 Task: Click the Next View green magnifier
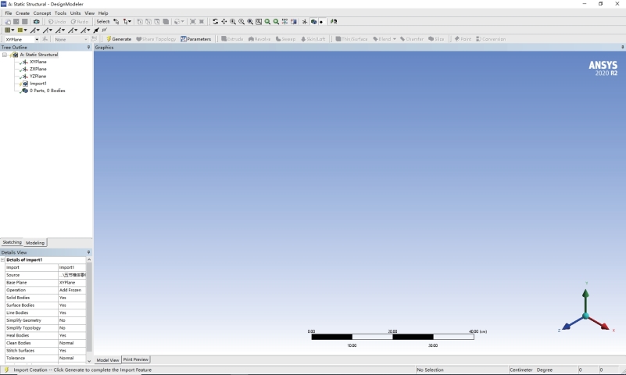click(276, 22)
